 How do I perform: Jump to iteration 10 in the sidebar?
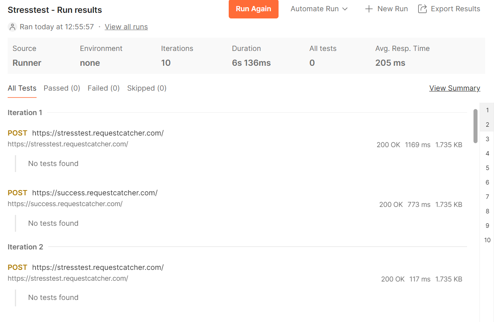pos(487,240)
